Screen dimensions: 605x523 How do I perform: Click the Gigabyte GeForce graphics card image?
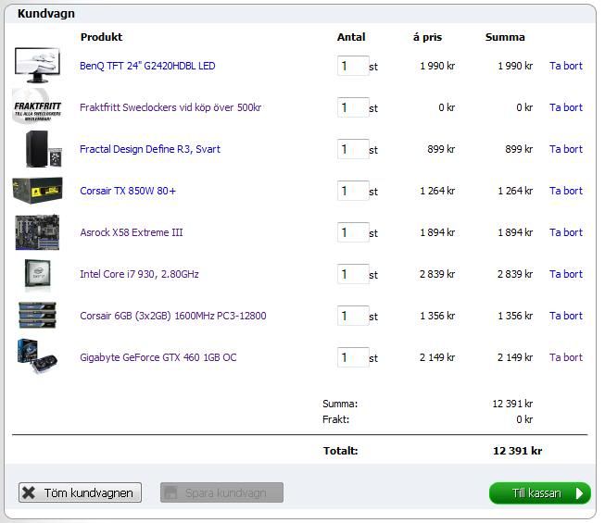(37, 357)
